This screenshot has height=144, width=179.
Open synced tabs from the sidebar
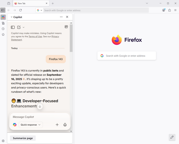coord(3,23)
